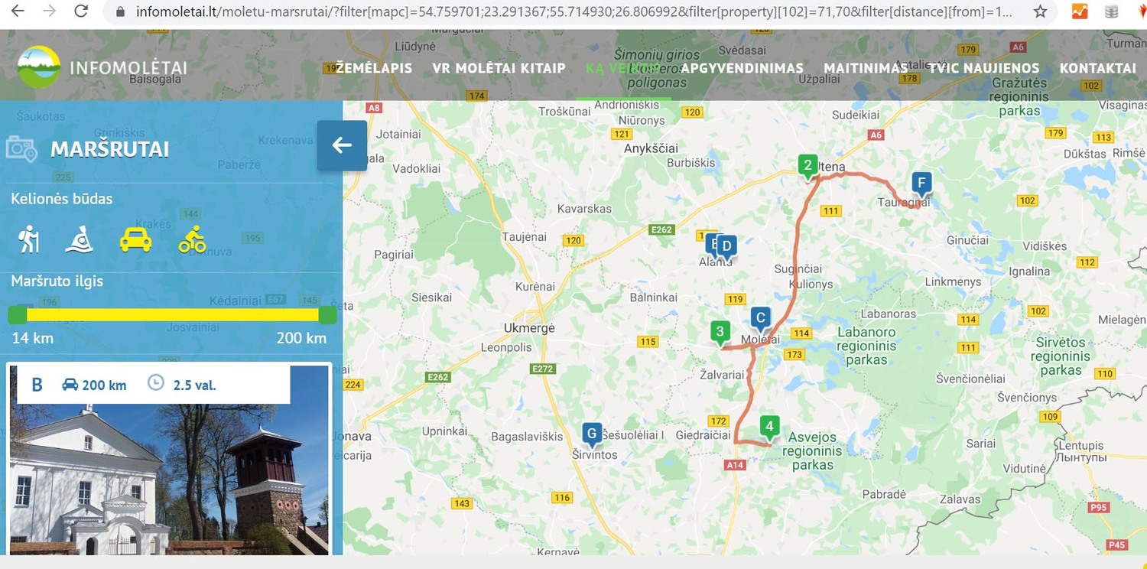This screenshot has height=569, width=1147.
Task: Click the camera icon beside Maršrutai heading
Action: tap(21, 148)
